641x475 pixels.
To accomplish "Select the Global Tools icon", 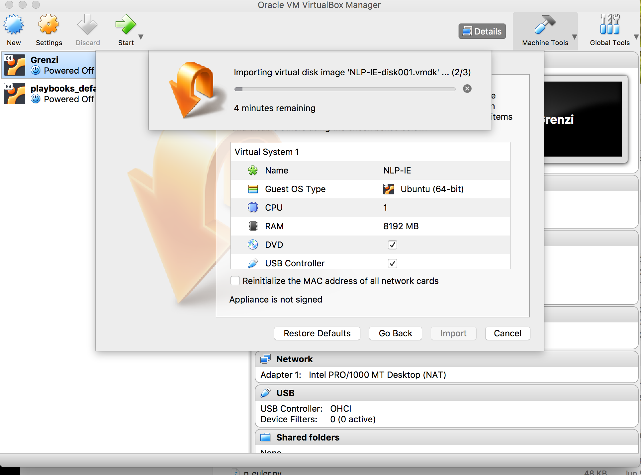I will (609, 24).
